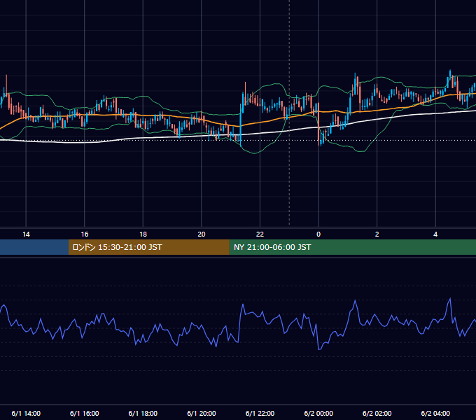Click the 6/1 16:00 date label
Image resolution: width=476 pixels, height=420 pixels.
(85, 413)
